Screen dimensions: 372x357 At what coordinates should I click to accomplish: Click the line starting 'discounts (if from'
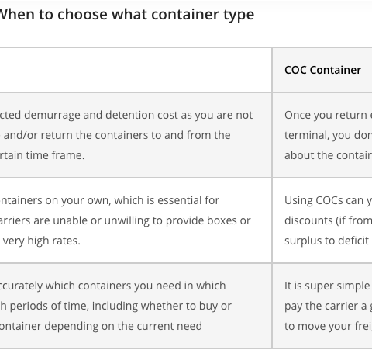[328, 220]
